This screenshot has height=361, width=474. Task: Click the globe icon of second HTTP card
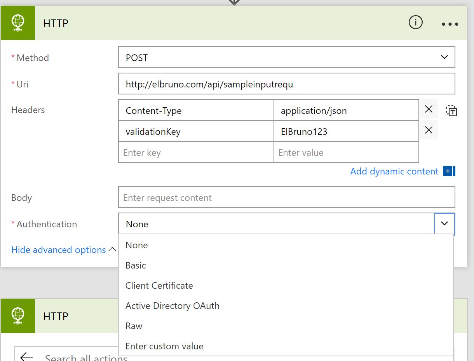click(x=18, y=316)
